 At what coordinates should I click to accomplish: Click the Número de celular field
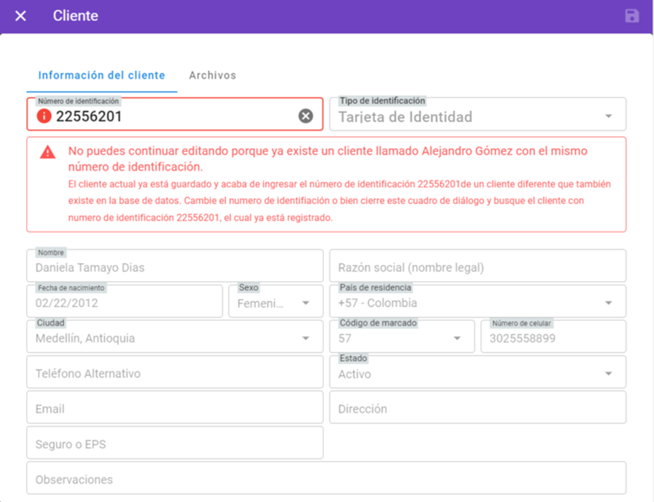pos(552,339)
